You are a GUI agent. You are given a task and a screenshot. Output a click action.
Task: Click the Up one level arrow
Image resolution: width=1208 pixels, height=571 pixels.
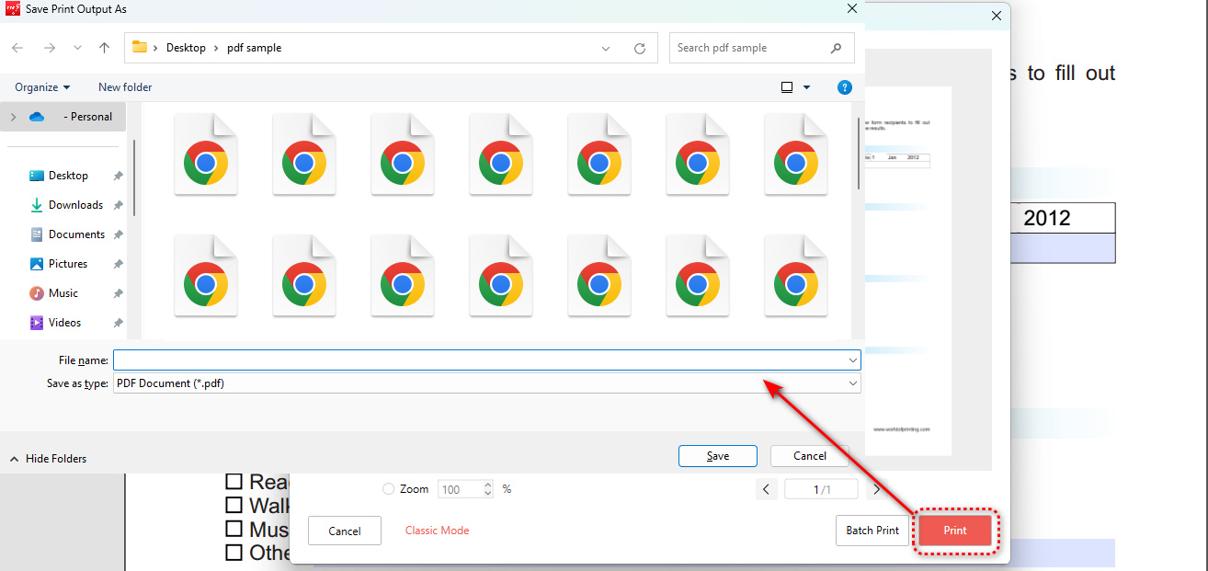pyautogui.click(x=104, y=48)
